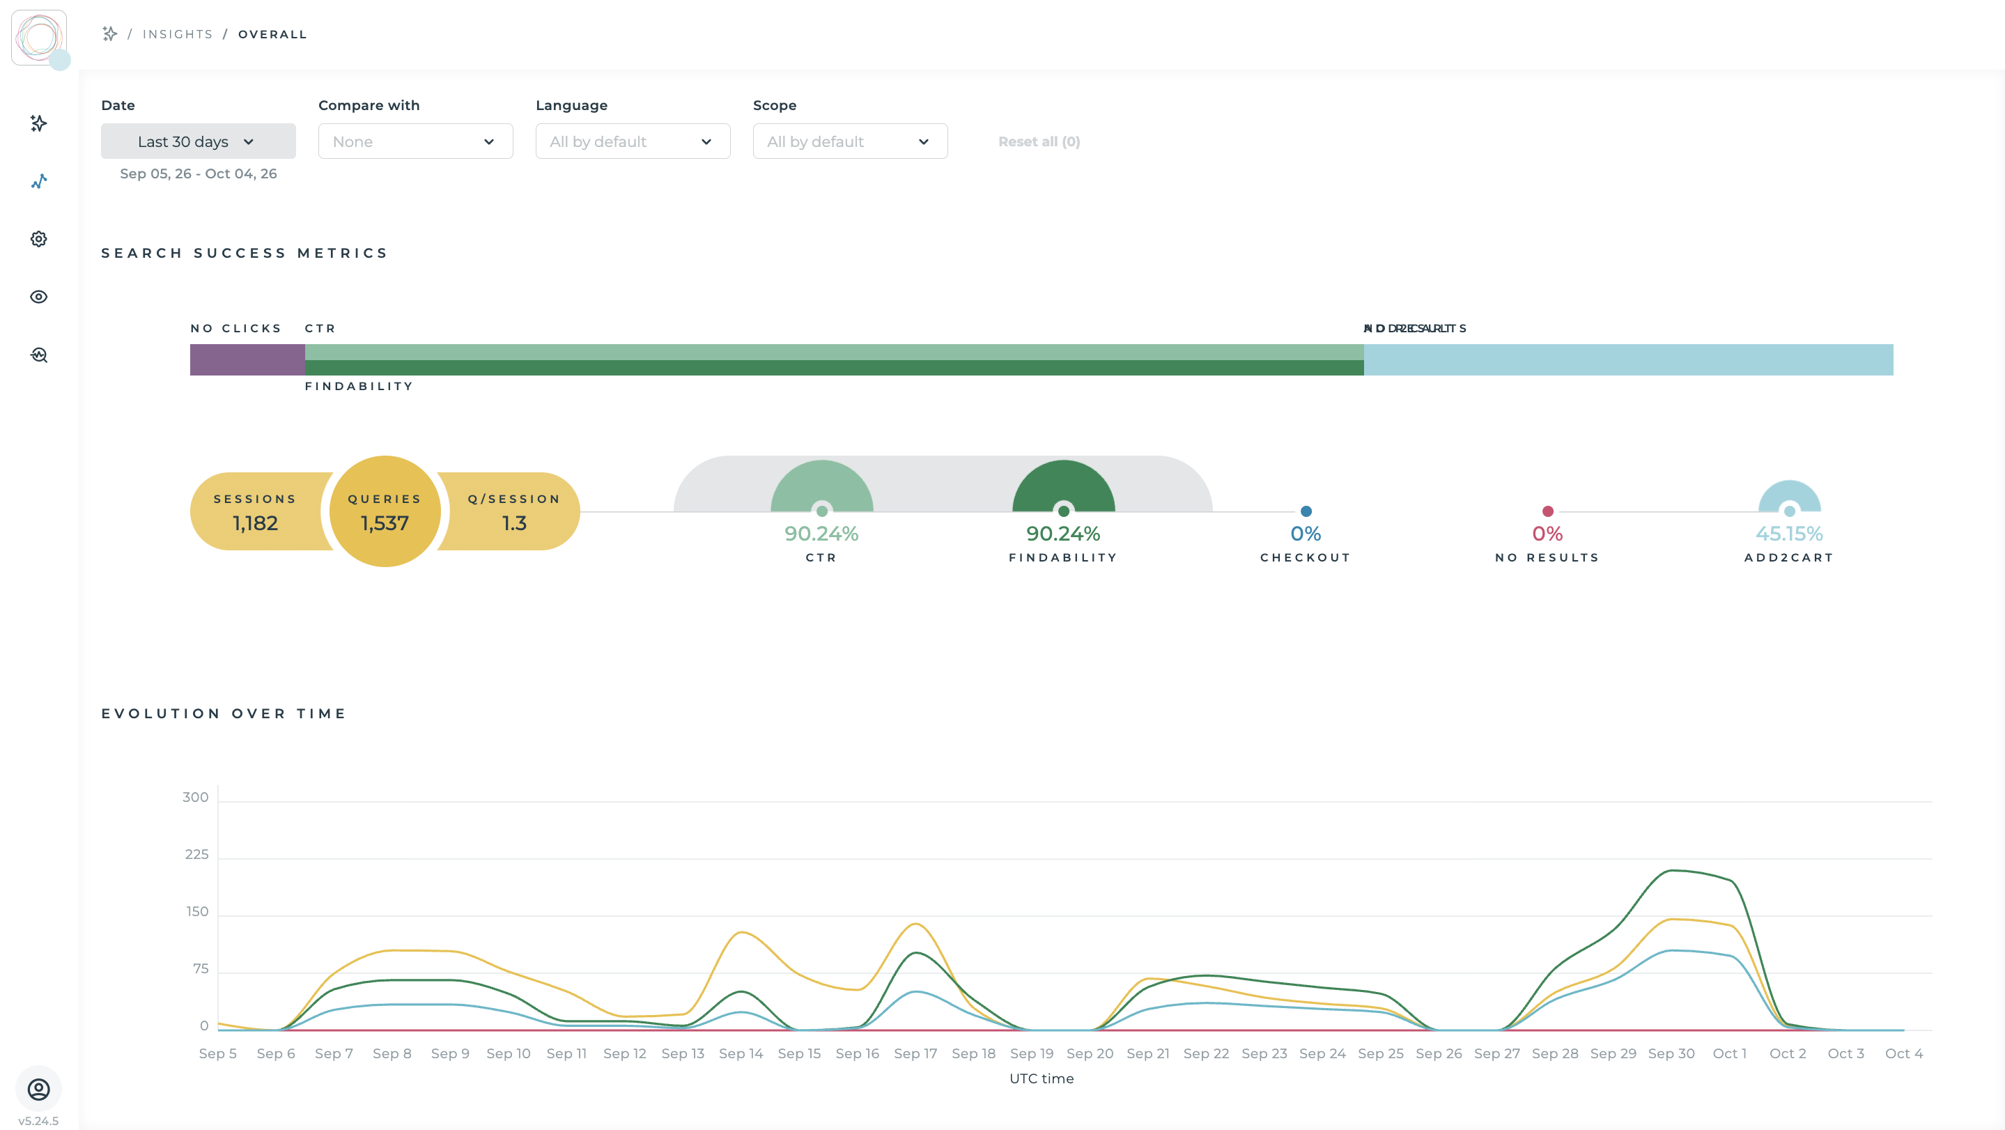Expand the Scope dropdown
2005x1130 pixels.
[850, 141]
